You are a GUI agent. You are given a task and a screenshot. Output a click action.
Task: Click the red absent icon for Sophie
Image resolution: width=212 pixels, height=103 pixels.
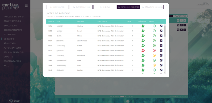point(143,51)
